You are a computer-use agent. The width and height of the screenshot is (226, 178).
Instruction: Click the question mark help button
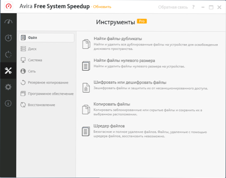point(194,7)
